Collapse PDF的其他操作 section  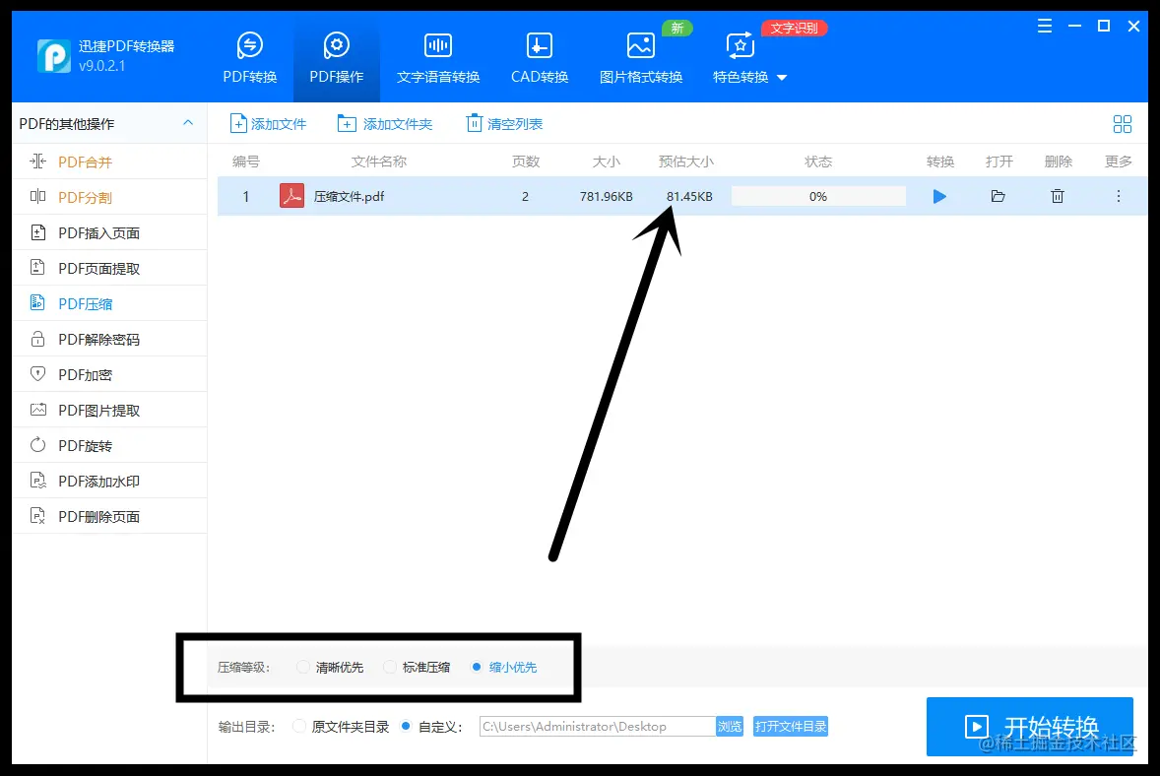(x=188, y=123)
